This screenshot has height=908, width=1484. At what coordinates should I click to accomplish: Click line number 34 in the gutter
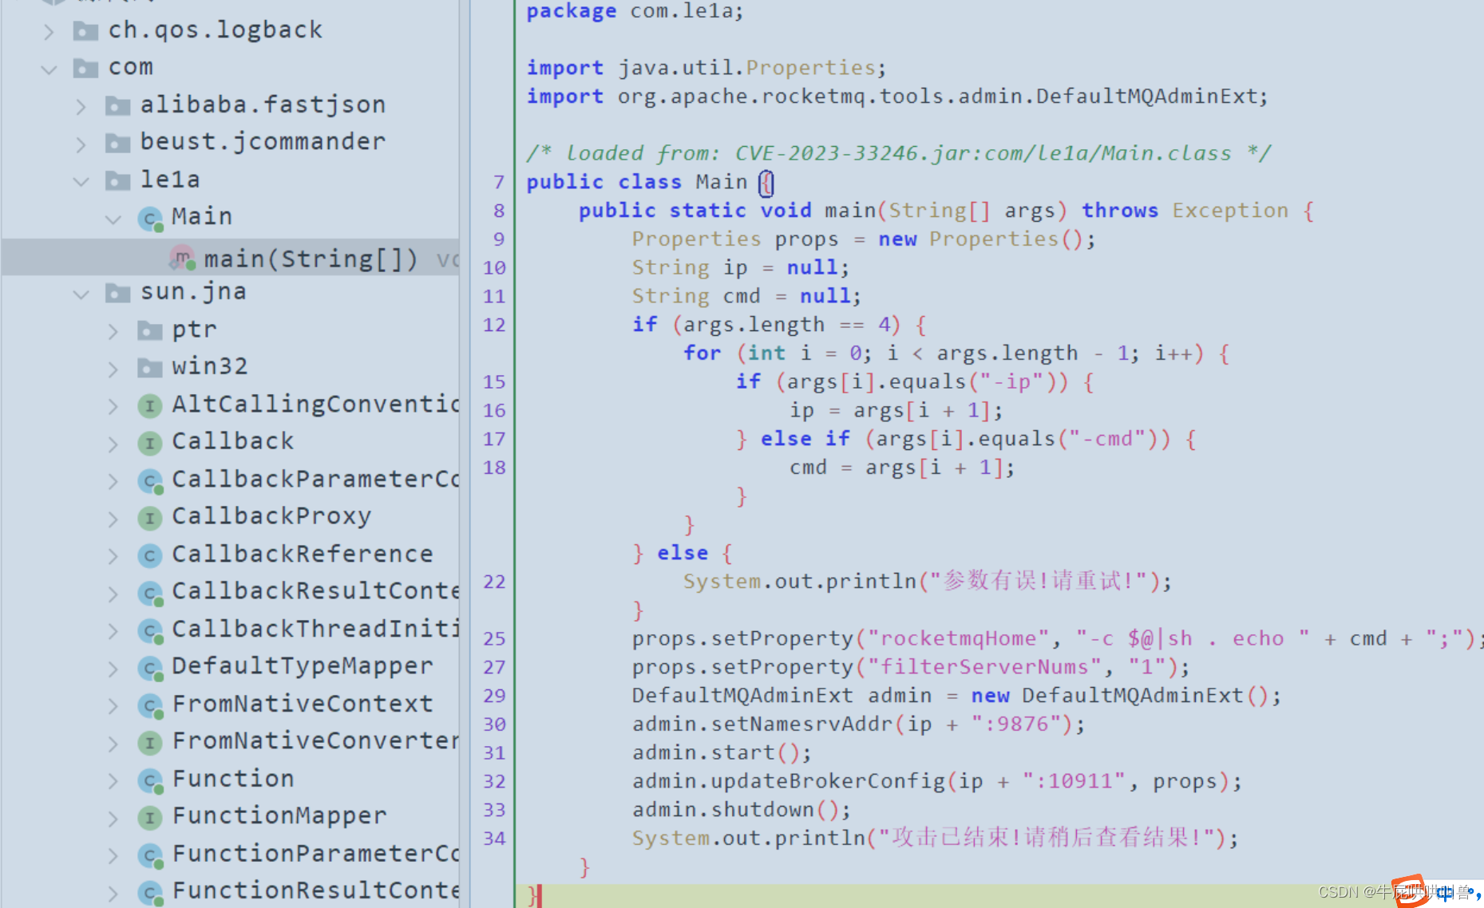coord(494,839)
